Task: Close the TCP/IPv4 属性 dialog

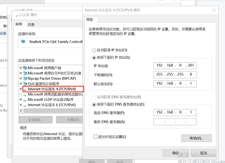Action: click(x=214, y=10)
